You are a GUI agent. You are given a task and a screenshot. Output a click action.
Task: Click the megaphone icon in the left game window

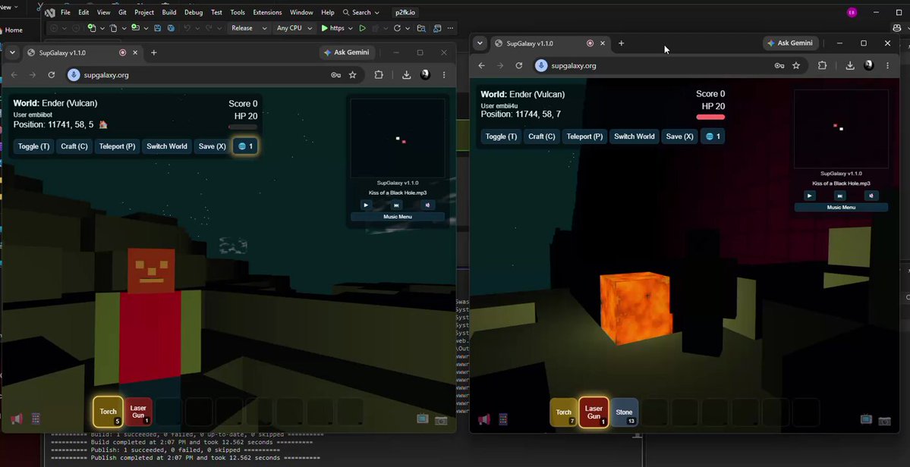tap(17, 418)
